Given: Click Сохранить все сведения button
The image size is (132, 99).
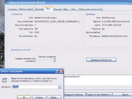Looking at the screenshot, I should point(99,94).
